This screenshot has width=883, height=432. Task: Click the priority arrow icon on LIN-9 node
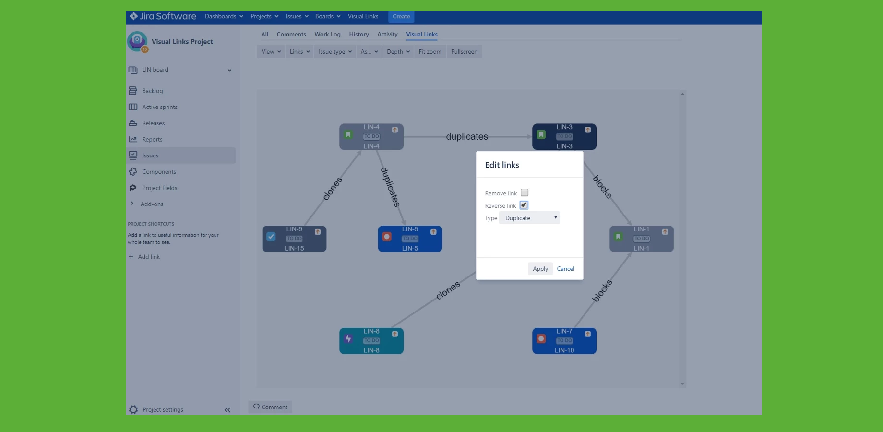click(318, 232)
